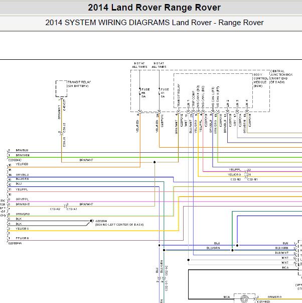This screenshot has width=302, height=303.
Task: Select pin 14 "GRY/BLU" wire label at left
Action: [22, 175]
